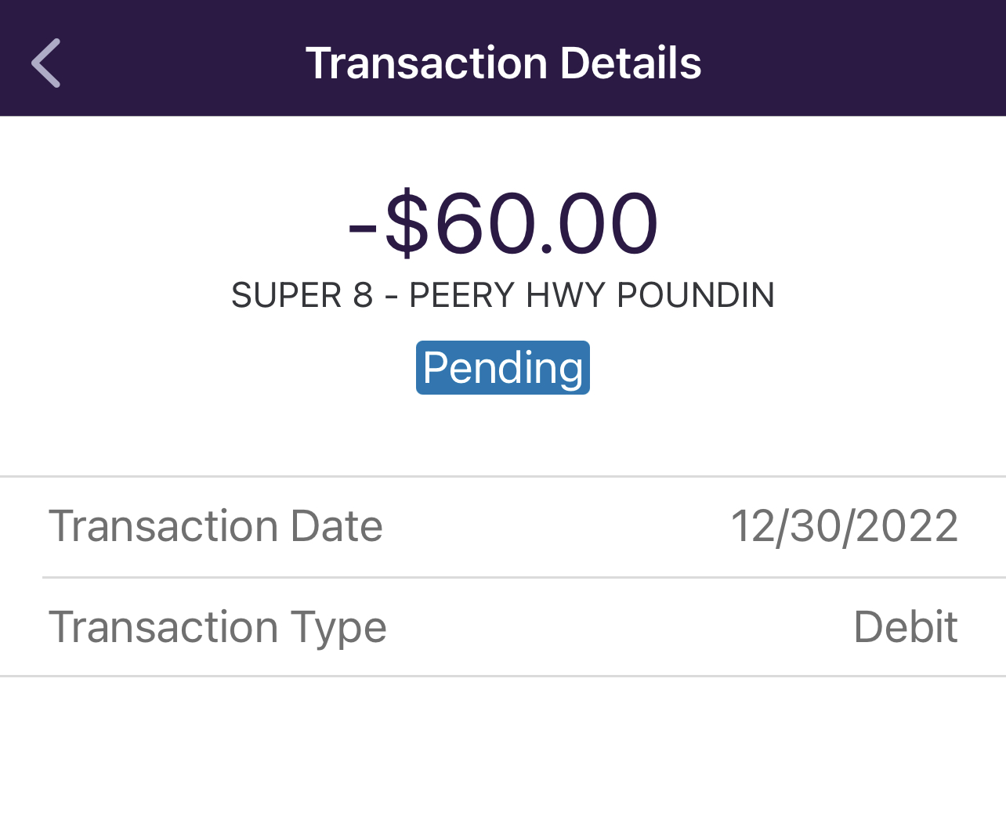Tap the back chevron arrow
Screen dimensions: 1006x830
(x=46, y=63)
